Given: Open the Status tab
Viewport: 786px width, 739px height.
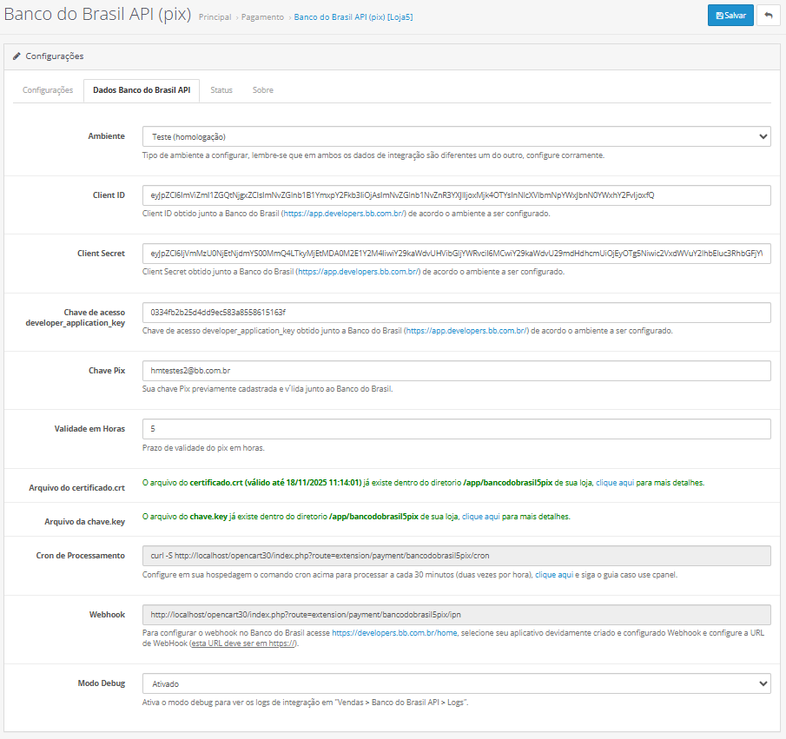Looking at the screenshot, I should tap(221, 90).
